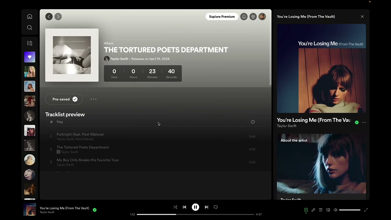Viewport: 391px width, 220px height.
Task: Click The Tortured Poets Department album cover
Action: (72, 55)
